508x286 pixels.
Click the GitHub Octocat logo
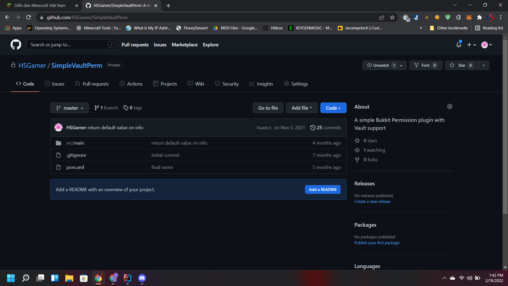tap(16, 44)
